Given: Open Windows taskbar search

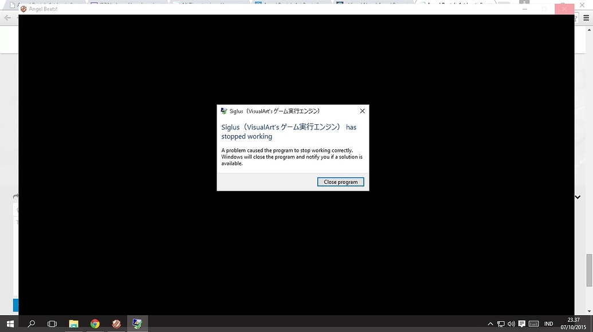Looking at the screenshot, I should [x=32, y=323].
